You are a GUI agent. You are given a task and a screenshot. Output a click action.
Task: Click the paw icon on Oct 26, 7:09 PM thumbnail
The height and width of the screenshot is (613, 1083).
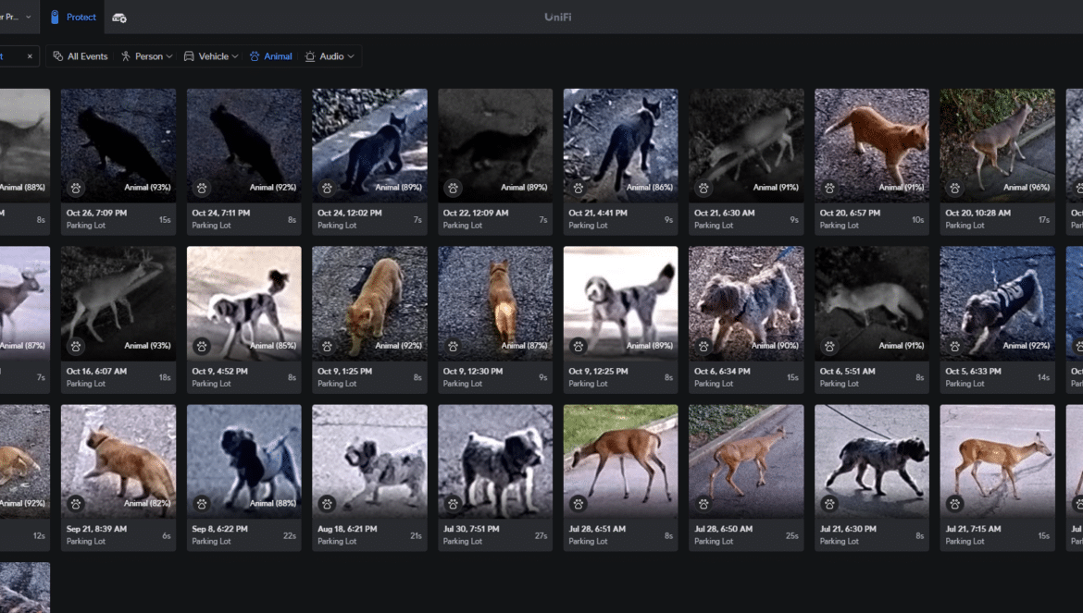point(76,189)
